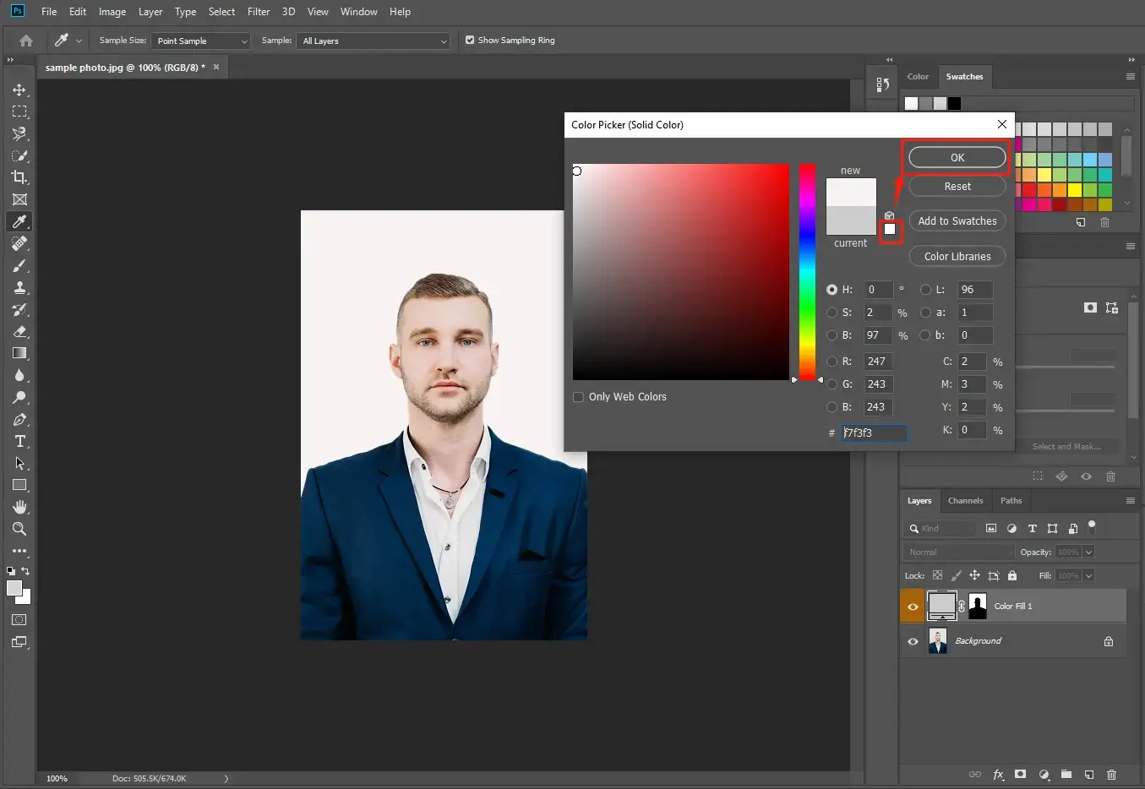1145x789 pixels.
Task: Select the Pen tool
Action: pyautogui.click(x=19, y=419)
